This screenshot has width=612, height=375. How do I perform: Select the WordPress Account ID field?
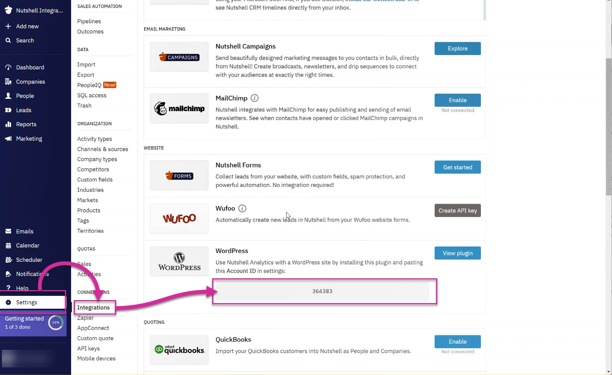(x=322, y=291)
